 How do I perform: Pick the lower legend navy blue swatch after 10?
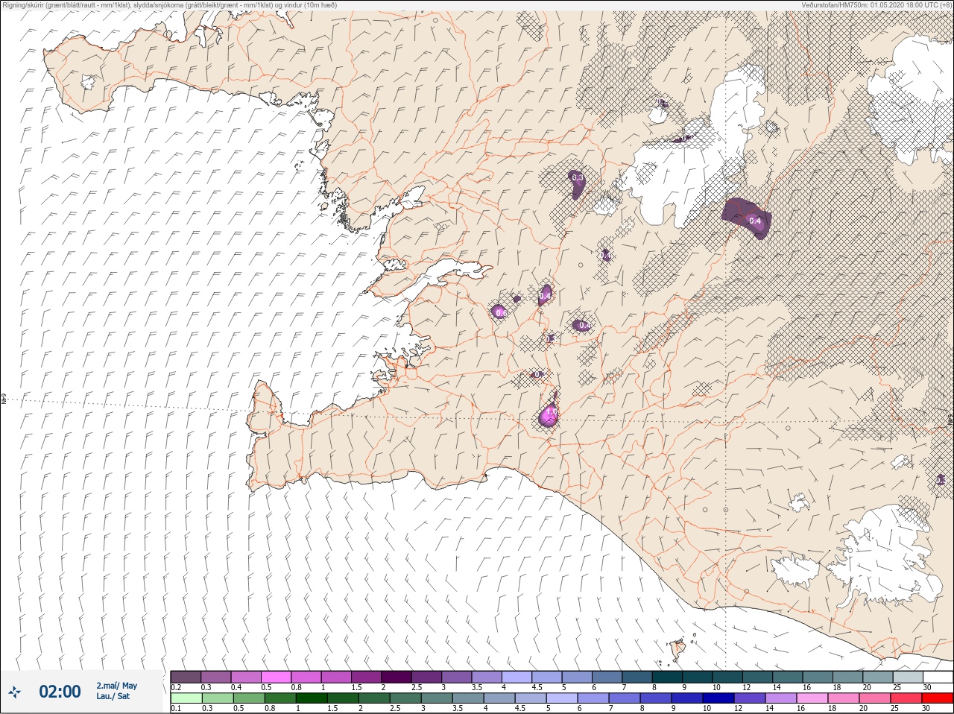coord(718,698)
